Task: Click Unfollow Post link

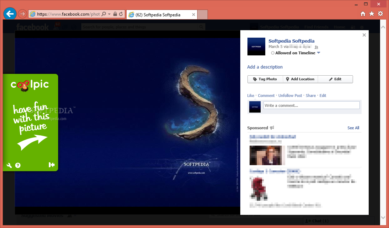Action: click(x=290, y=96)
